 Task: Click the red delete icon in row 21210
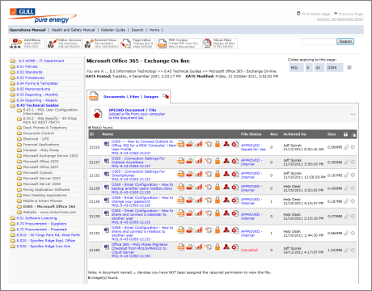235,145
